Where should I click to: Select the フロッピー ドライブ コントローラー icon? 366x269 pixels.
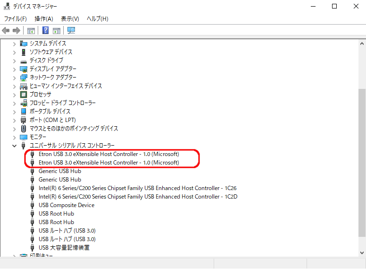24,103
